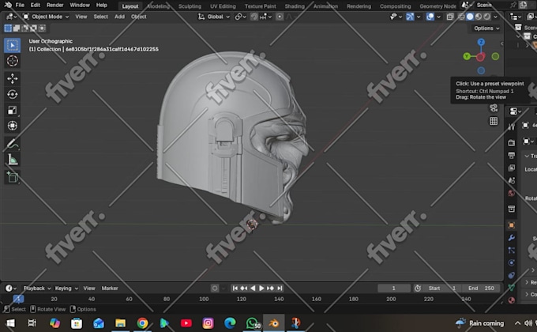Open the View Layer properties tab

click(511, 168)
